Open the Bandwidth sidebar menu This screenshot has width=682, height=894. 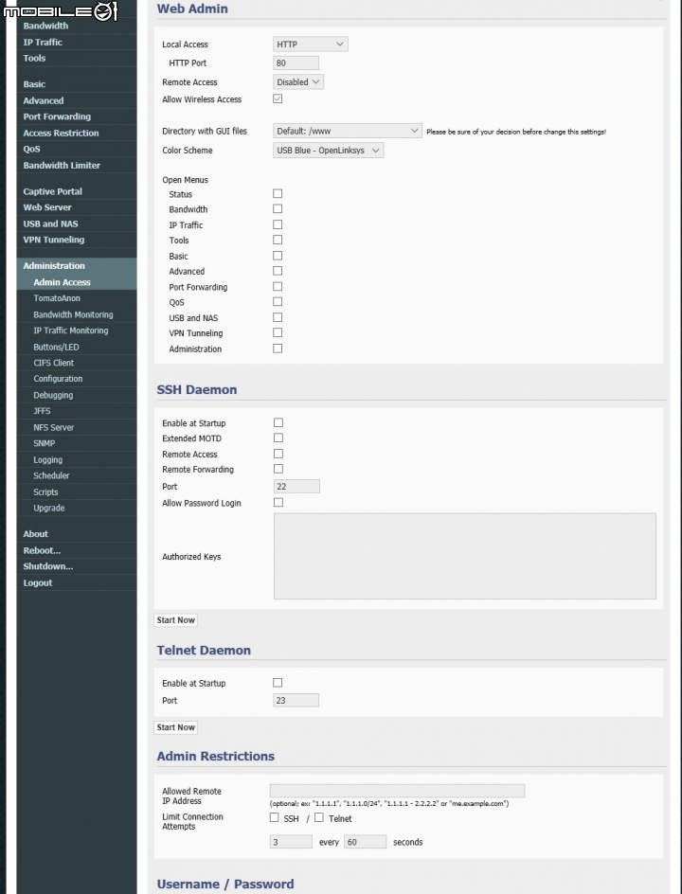(77, 26)
